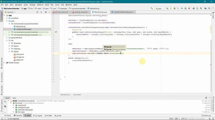Open the app run configuration dropdown
Viewport: 215px width, 120px height.
160,8
